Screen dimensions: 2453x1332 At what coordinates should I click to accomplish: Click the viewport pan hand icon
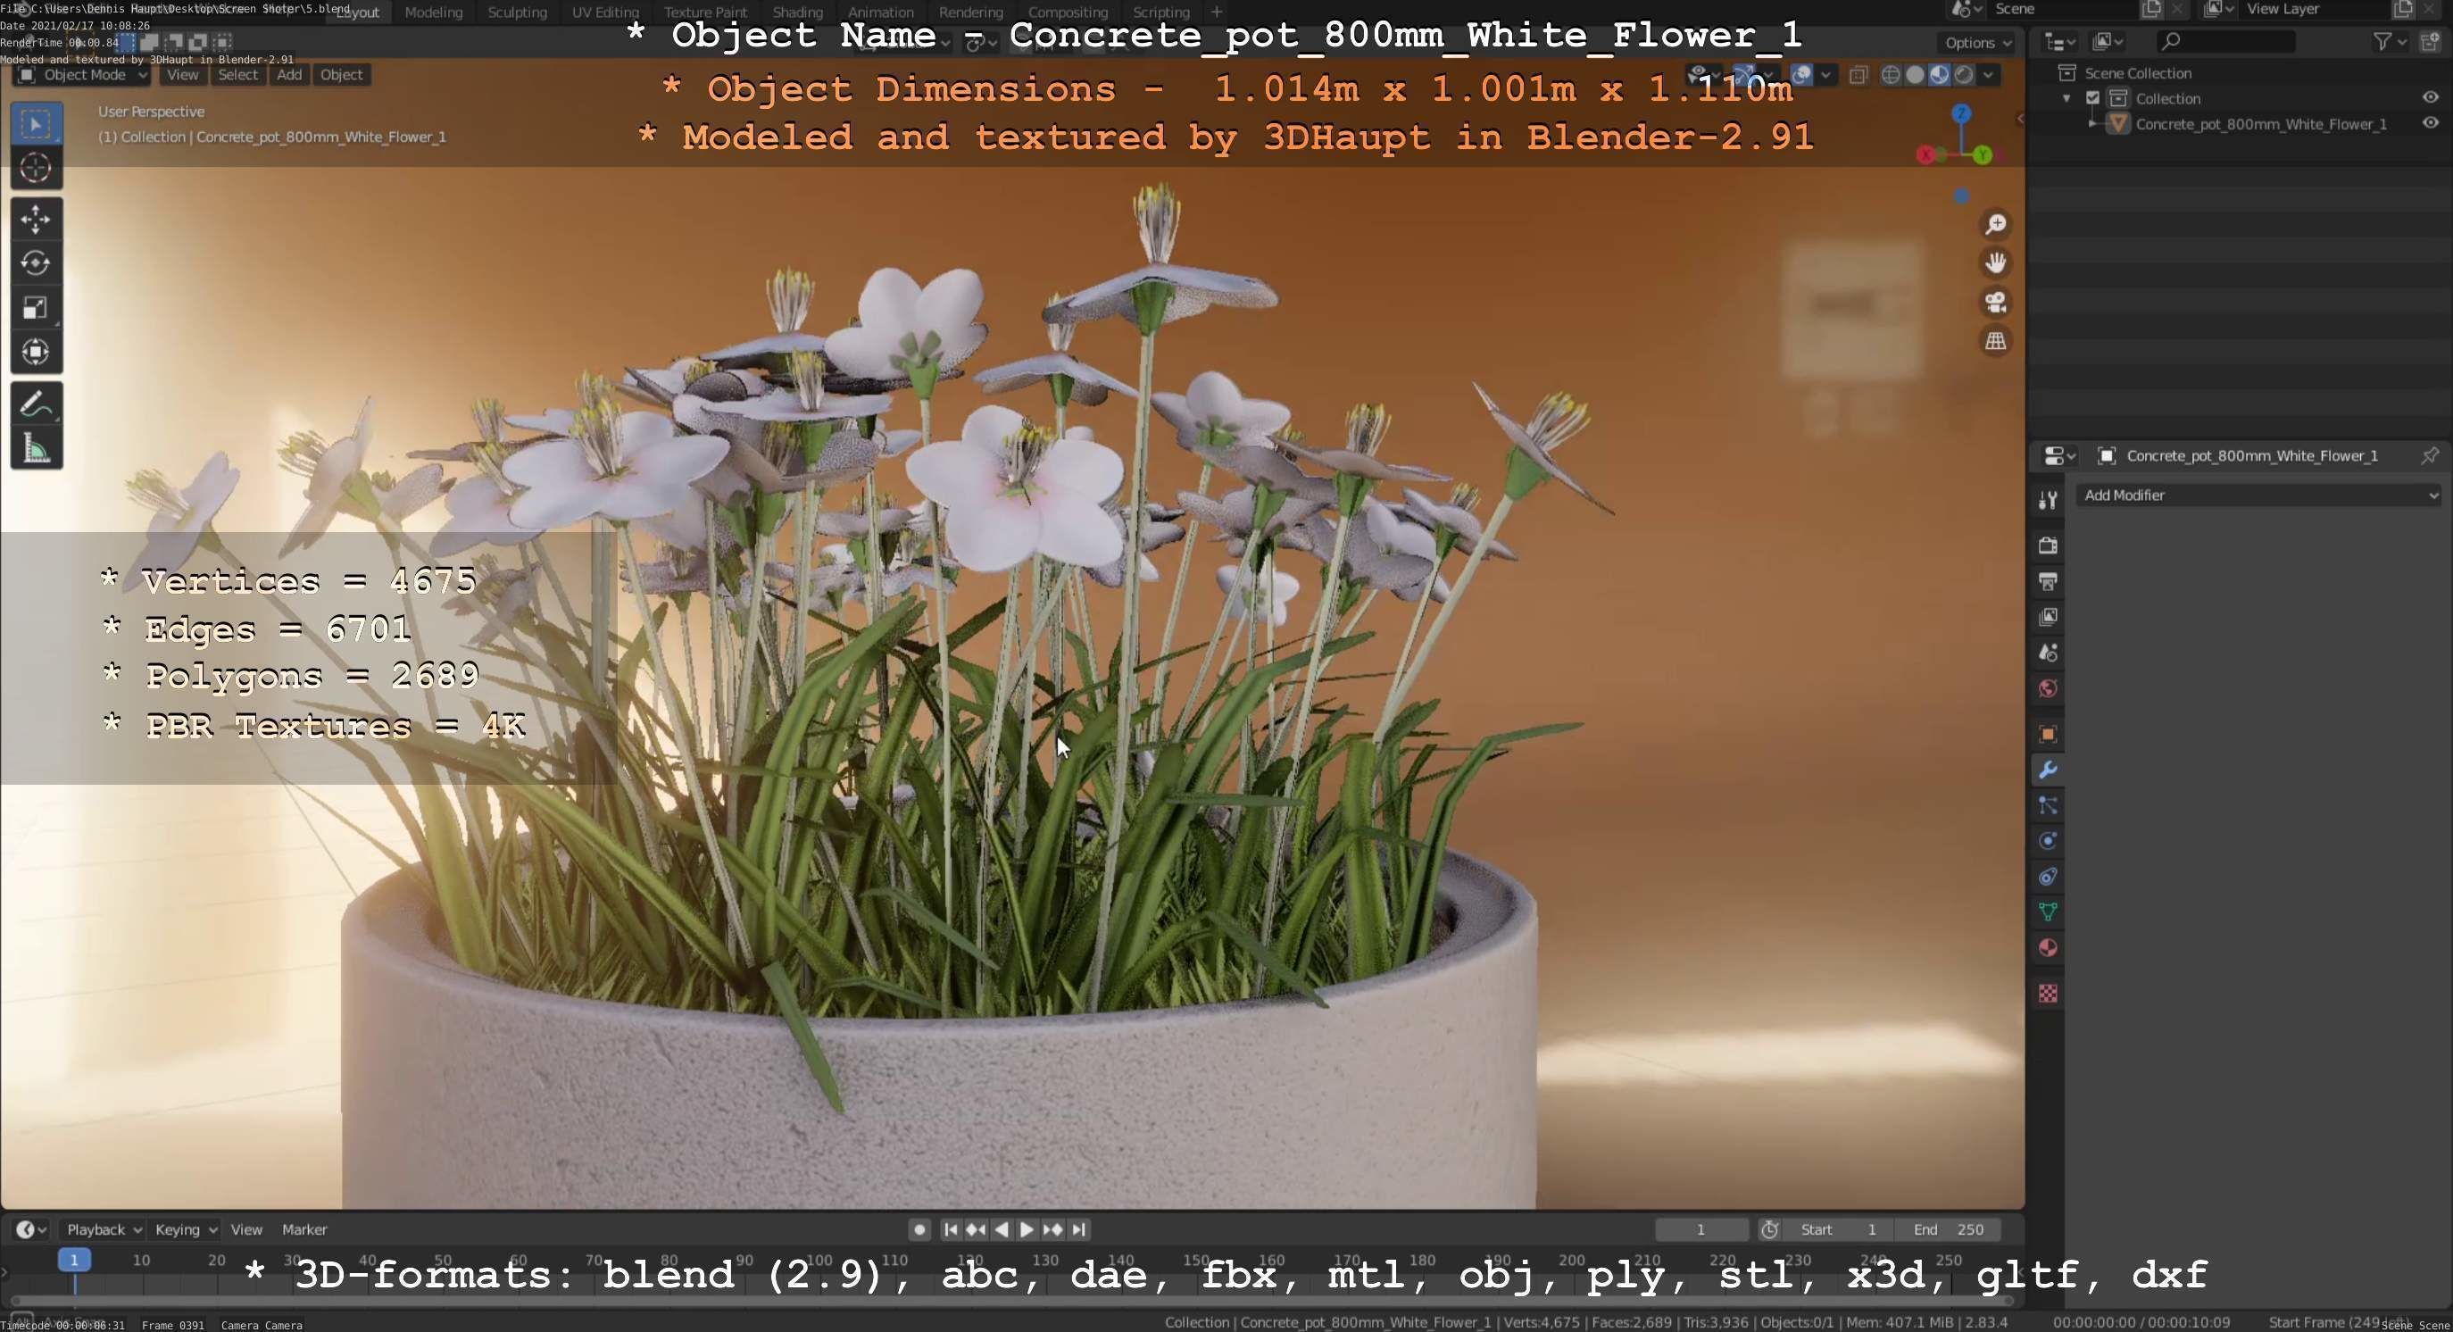(x=1996, y=262)
